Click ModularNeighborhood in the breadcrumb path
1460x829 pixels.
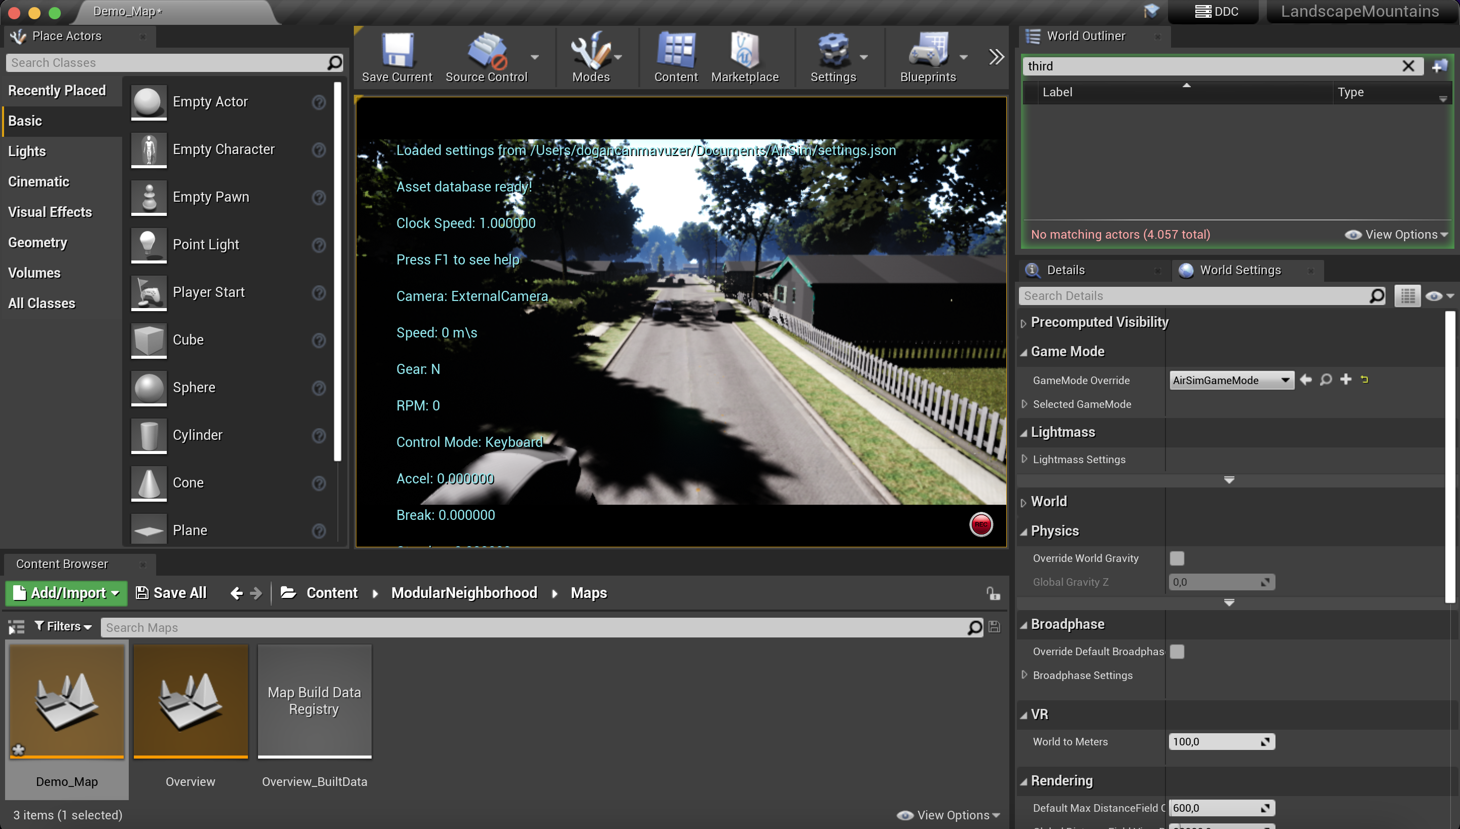tap(464, 593)
